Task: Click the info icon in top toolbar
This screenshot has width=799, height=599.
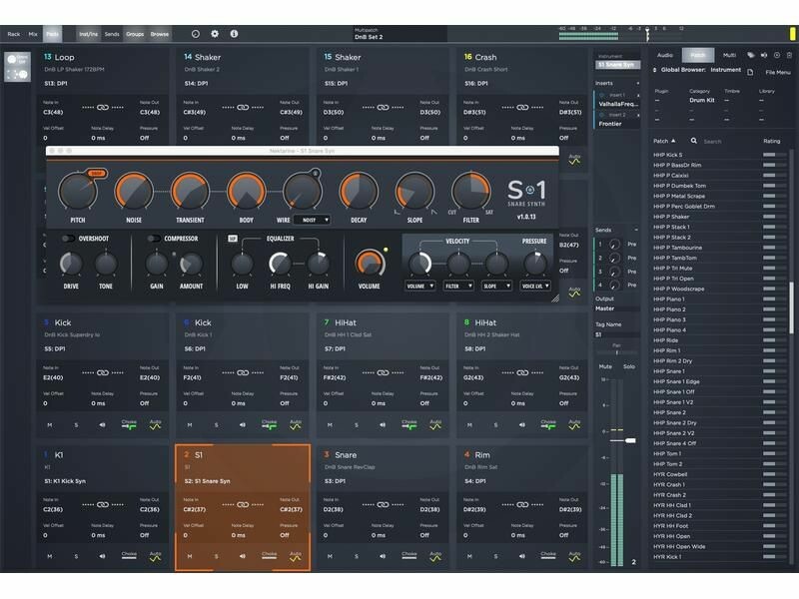Action: tap(234, 34)
